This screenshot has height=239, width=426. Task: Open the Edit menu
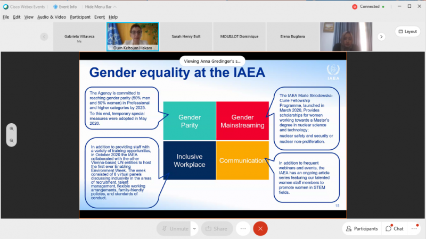(17, 17)
